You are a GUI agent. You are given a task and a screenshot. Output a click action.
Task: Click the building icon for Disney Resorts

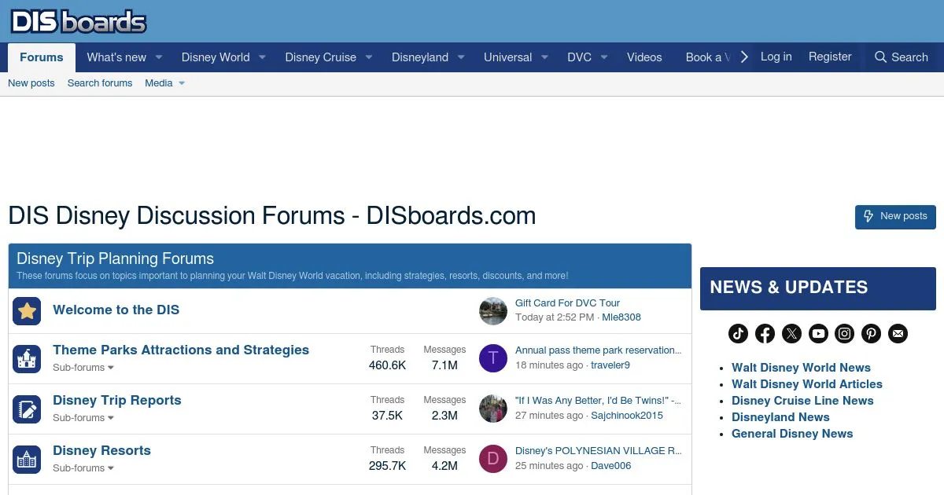click(27, 460)
